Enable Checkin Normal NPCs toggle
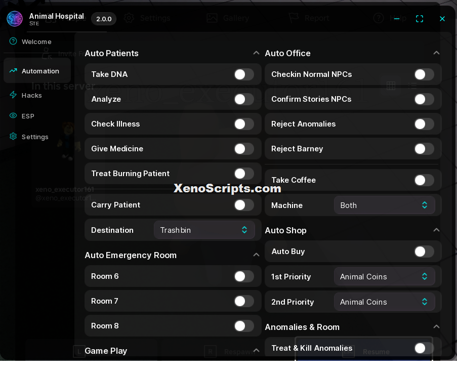Image resolution: width=457 pixels, height=376 pixels. [424, 74]
